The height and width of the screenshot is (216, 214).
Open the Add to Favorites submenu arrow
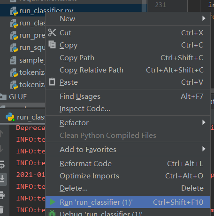(204, 149)
